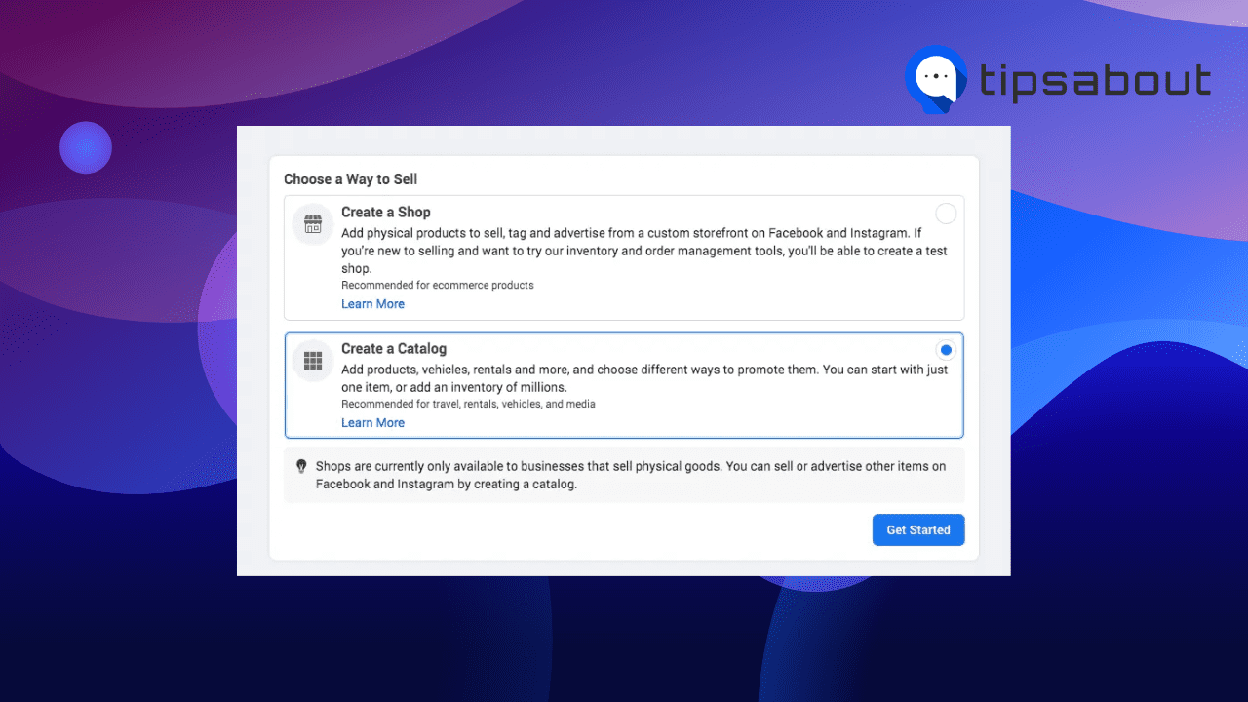
Task: Click the Create a Shop heading
Action: coord(386,213)
